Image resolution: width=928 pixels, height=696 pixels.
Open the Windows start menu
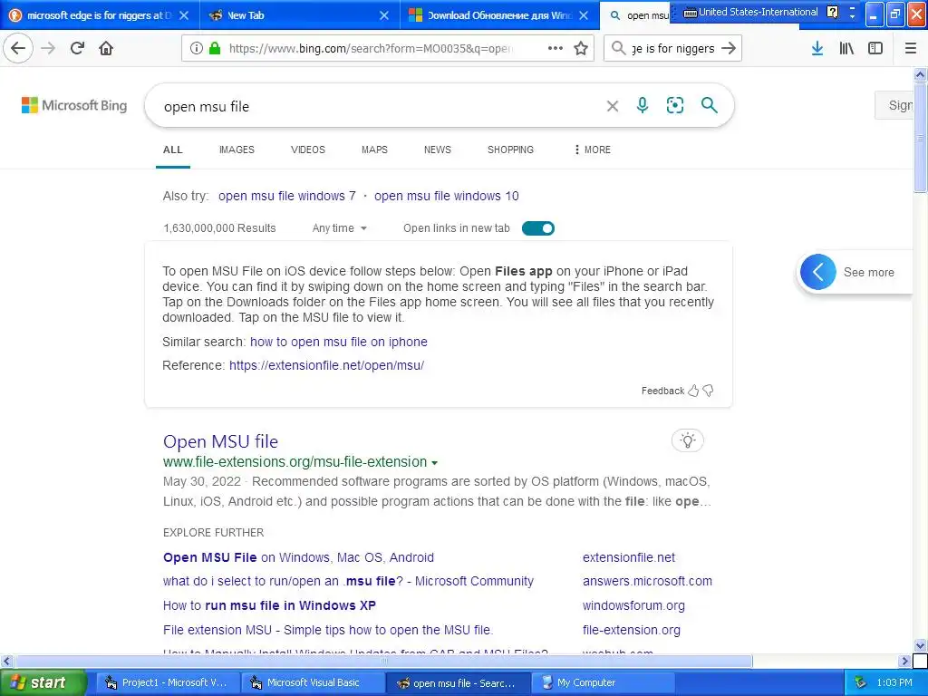(43, 682)
